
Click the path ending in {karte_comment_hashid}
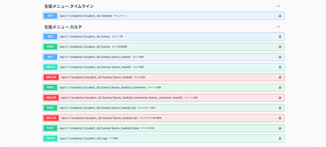[x=121, y=97]
